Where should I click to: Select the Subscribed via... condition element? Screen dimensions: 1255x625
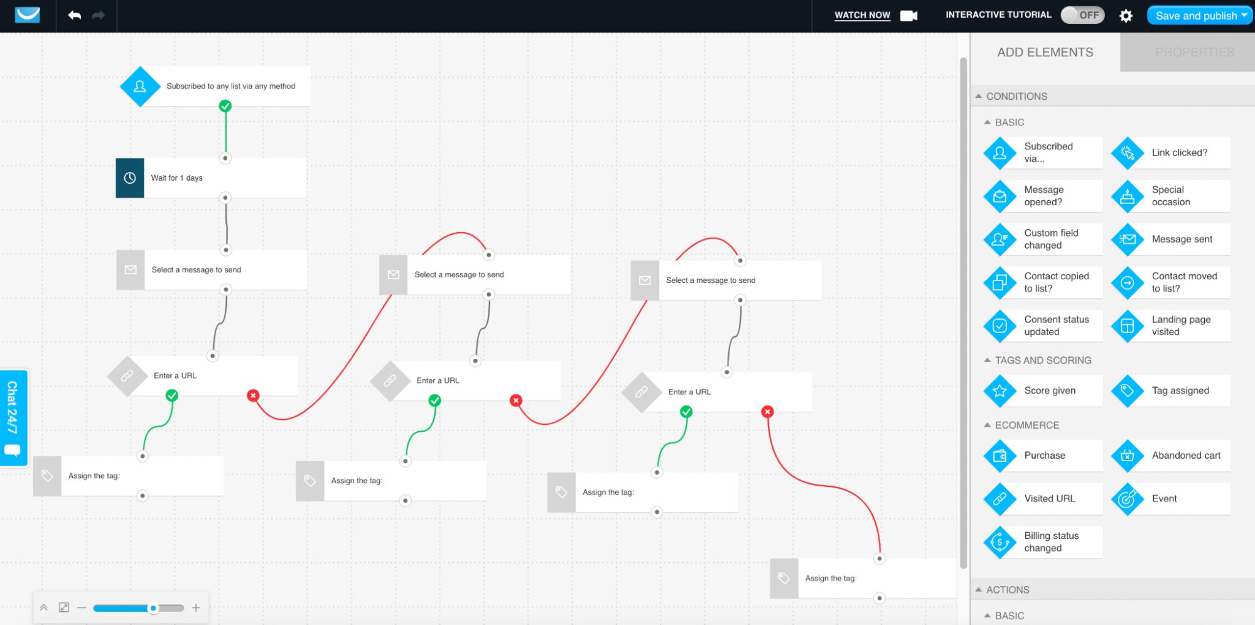tap(1043, 152)
